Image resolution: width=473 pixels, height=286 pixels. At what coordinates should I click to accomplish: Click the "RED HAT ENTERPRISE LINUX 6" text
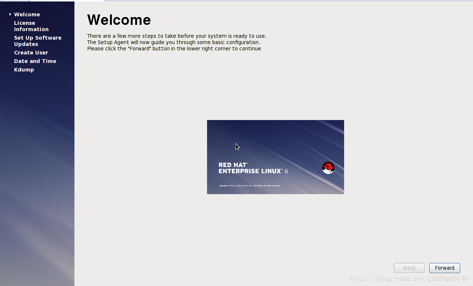(x=253, y=168)
